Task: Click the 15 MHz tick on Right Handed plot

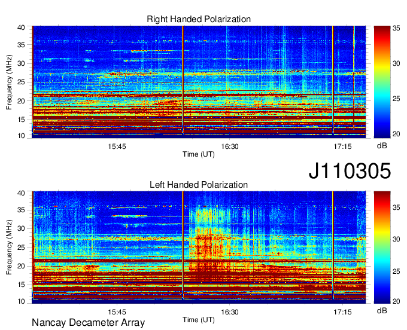Action: (21, 120)
